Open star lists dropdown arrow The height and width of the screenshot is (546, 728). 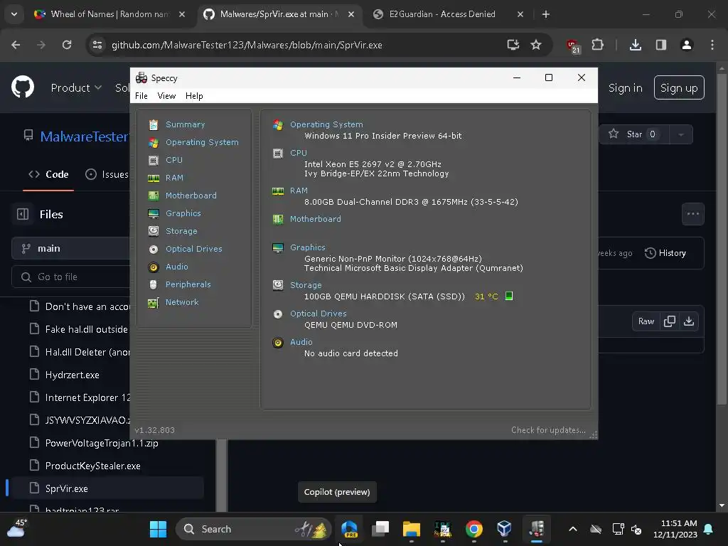pos(681,134)
